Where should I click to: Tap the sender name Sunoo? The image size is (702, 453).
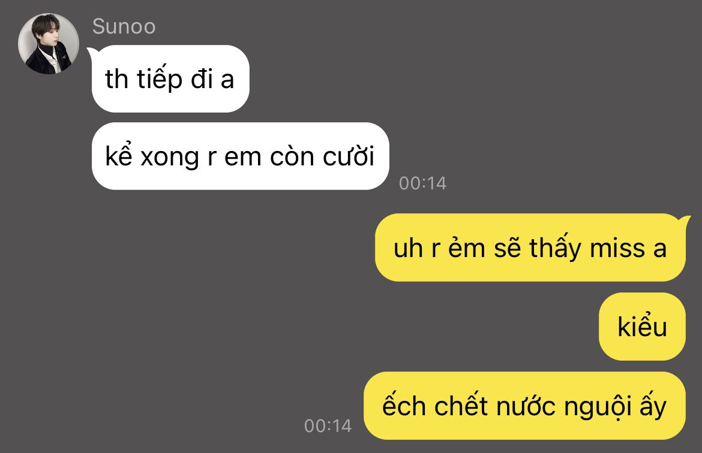[124, 27]
